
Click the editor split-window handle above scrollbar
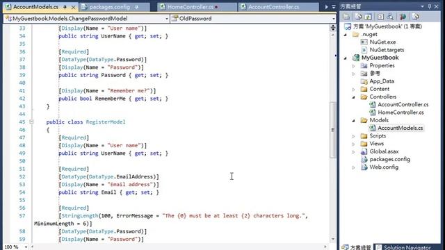tap(333, 28)
